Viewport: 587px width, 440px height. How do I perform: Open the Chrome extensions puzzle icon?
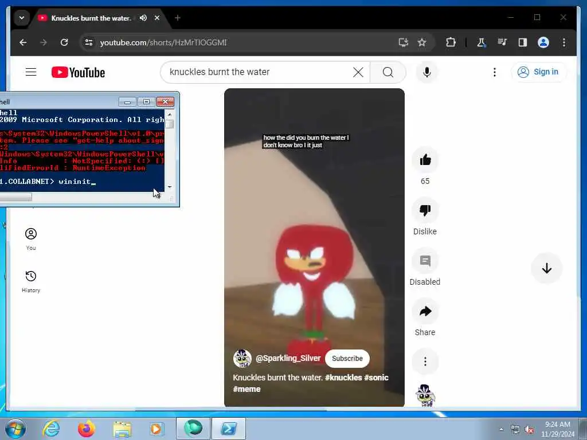(451, 42)
